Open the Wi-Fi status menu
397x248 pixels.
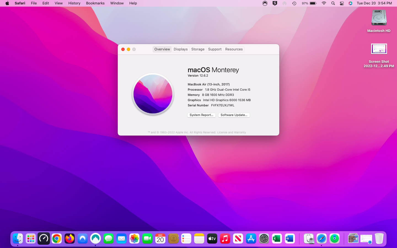324,3
